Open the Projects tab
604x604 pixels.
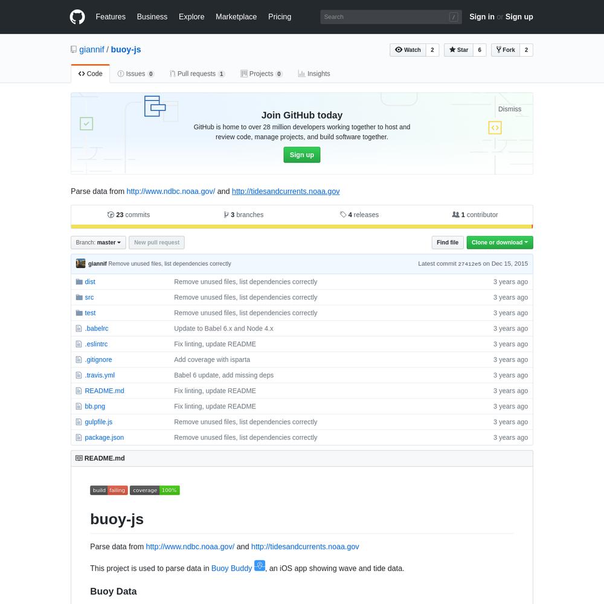(x=262, y=74)
